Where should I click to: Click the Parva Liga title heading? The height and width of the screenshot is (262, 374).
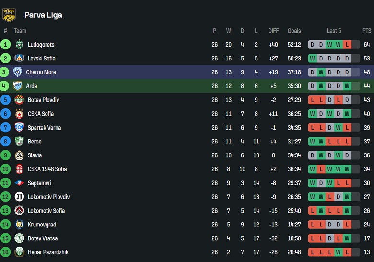click(x=43, y=15)
